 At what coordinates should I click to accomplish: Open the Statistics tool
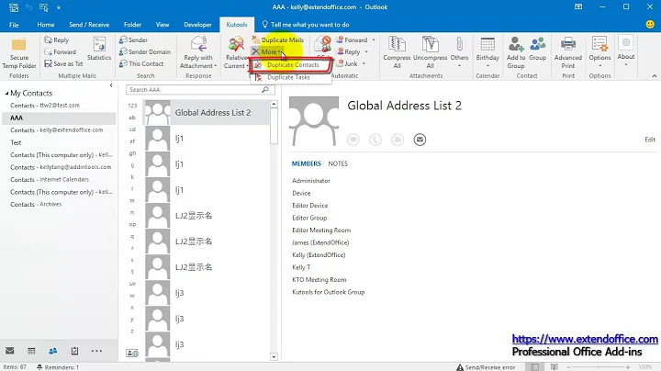pyautogui.click(x=99, y=49)
